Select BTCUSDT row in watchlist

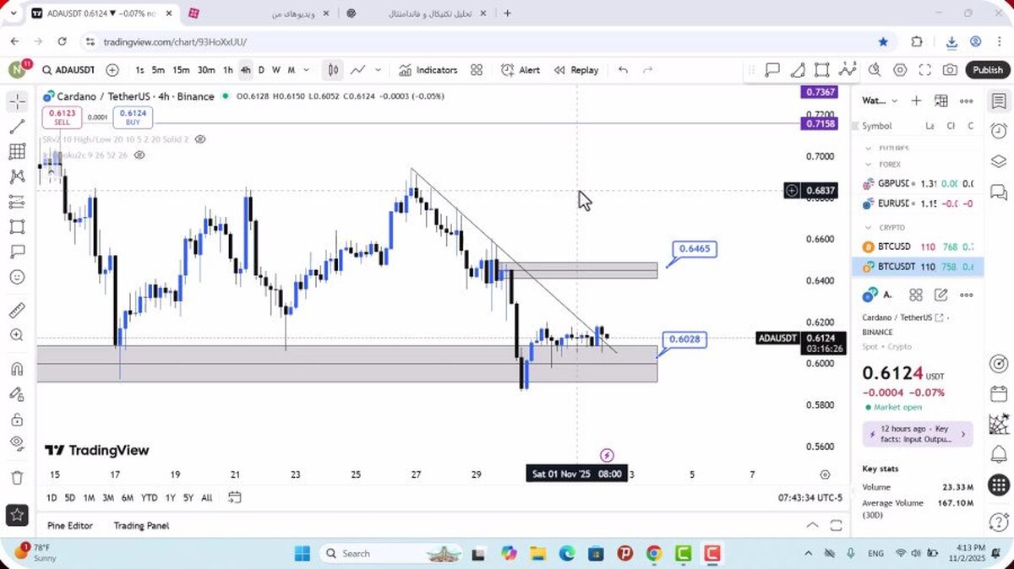[x=918, y=267]
